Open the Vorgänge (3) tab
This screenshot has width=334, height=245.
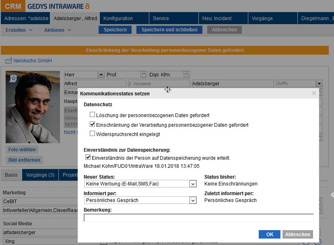[40, 175]
